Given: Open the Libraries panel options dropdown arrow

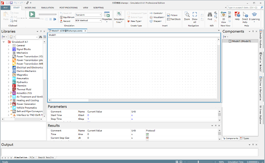Looking at the screenshot, I should point(38,31).
